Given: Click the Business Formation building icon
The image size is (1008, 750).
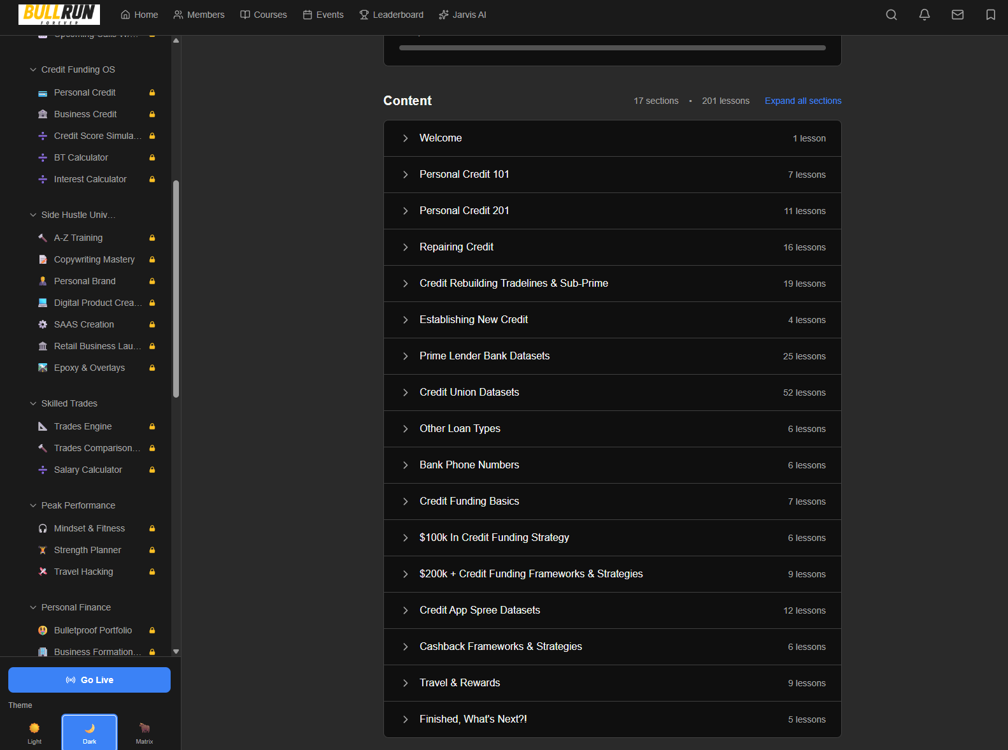Looking at the screenshot, I should 43,652.
